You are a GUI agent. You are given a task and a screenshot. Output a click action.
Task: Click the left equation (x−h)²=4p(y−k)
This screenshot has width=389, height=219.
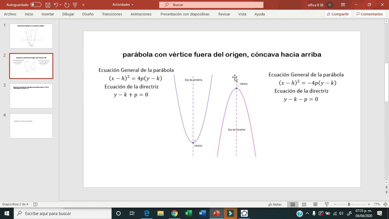136,78
